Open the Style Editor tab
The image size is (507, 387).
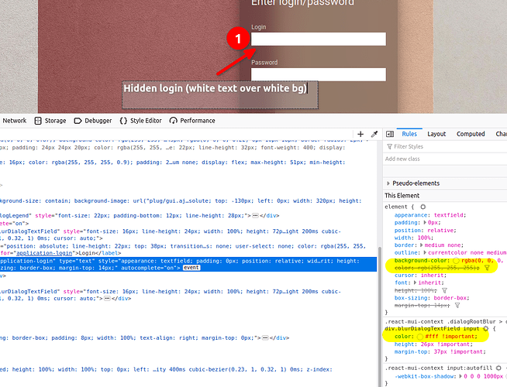click(x=140, y=121)
